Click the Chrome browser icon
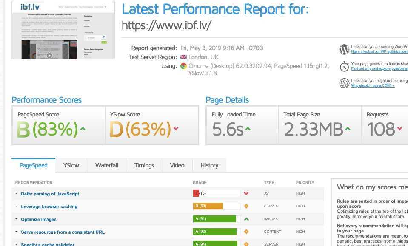 [x=183, y=66]
